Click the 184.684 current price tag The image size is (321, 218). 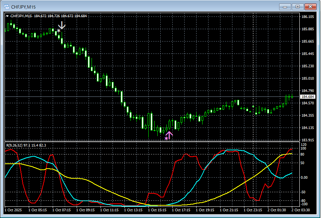(x=308, y=97)
